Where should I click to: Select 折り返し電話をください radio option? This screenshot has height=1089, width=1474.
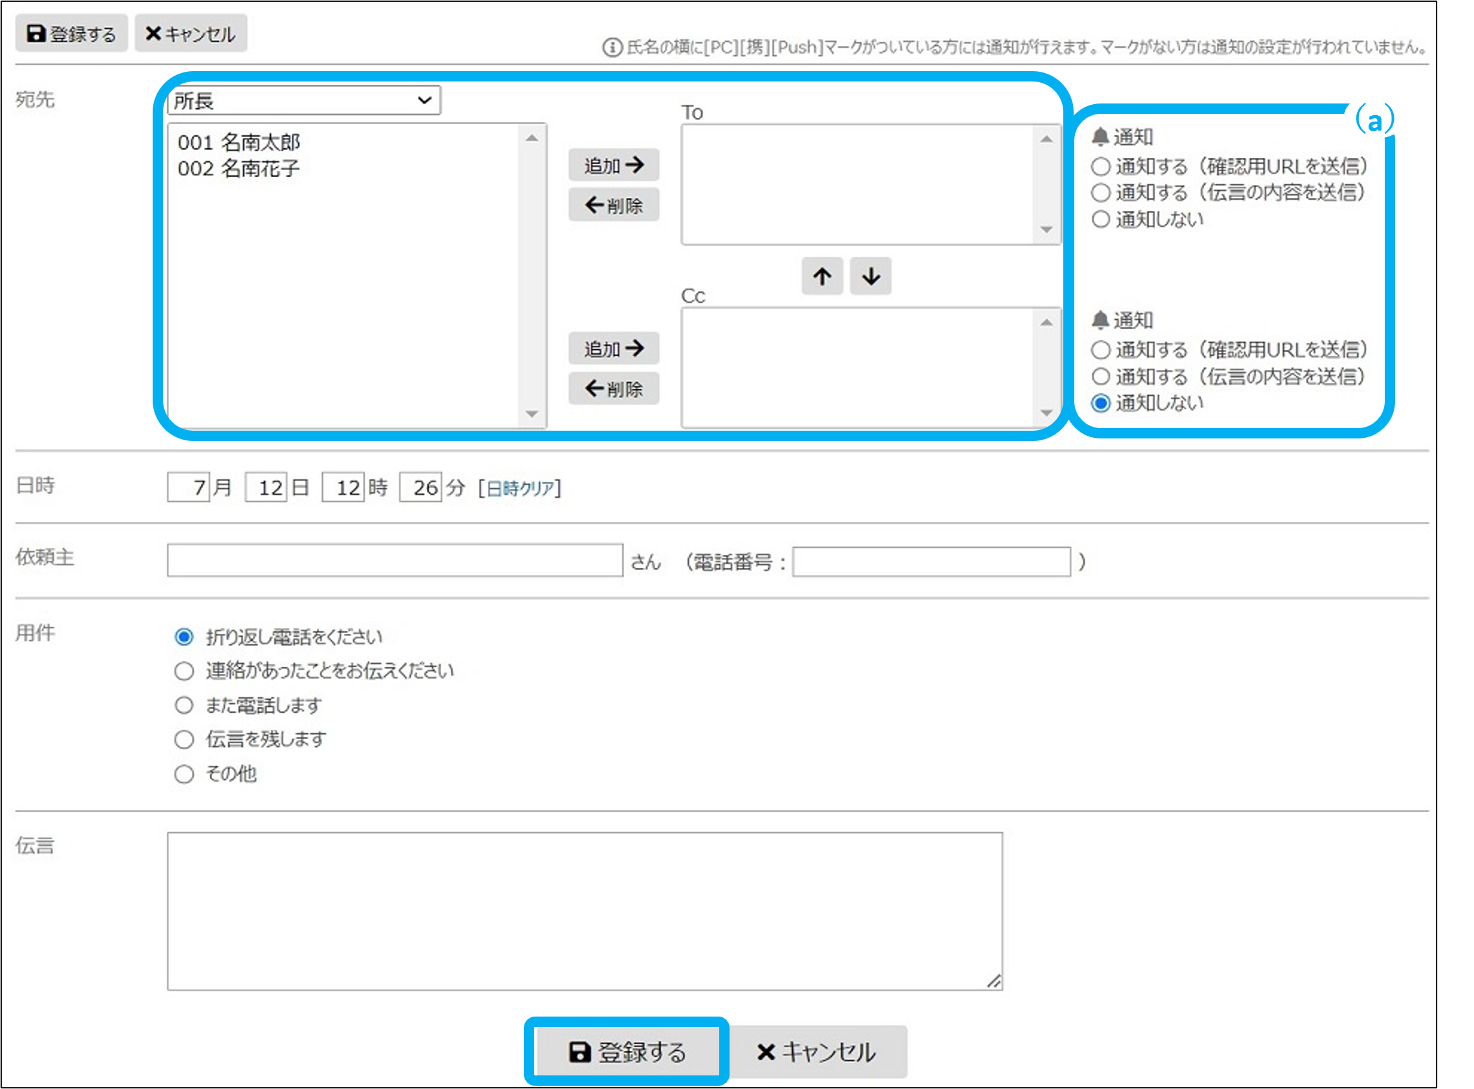click(x=184, y=637)
